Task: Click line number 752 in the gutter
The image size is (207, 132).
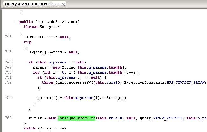Action: 9,82
